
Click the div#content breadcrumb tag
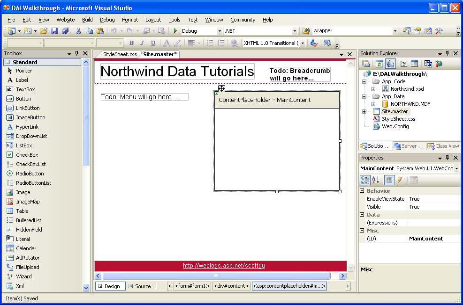coord(231,286)
